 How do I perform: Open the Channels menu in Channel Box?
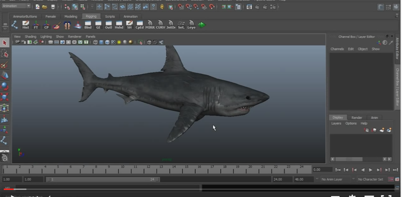tap(337, 49)
